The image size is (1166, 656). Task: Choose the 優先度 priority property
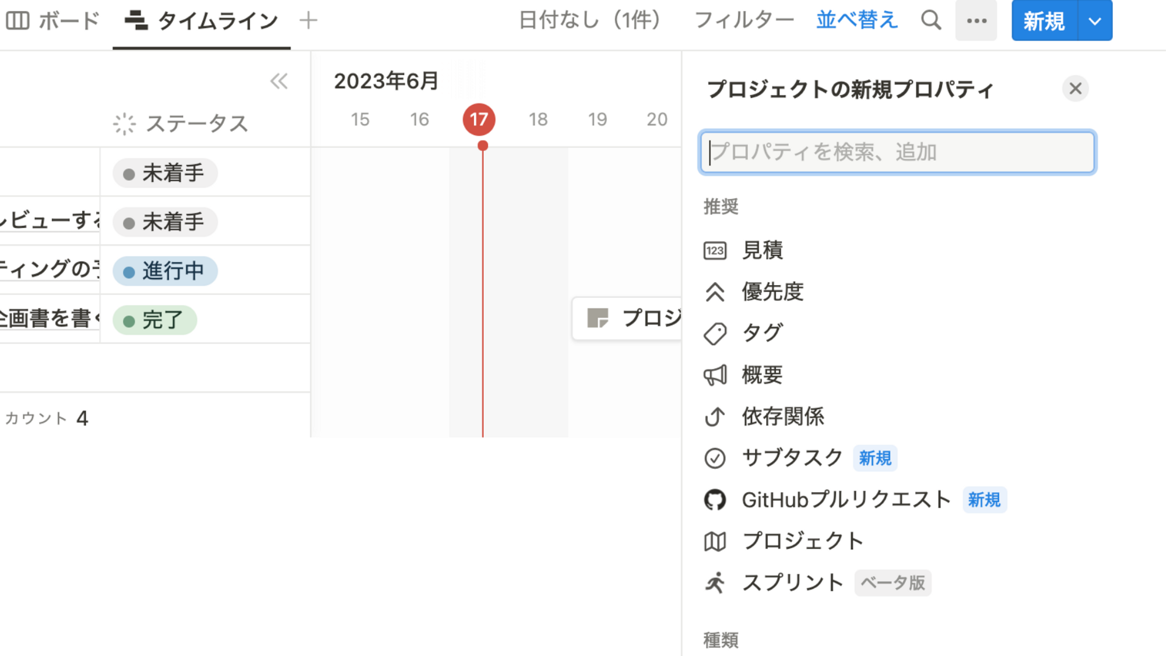coord(772,292)
